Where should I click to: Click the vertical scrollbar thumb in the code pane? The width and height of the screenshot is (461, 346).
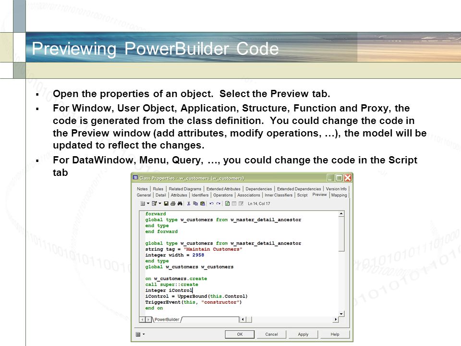pyautogui.click(x=341, y=234)
